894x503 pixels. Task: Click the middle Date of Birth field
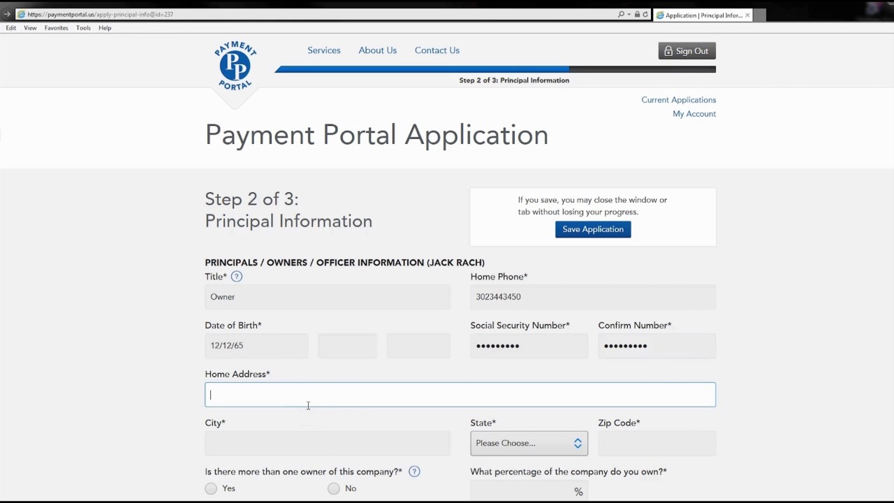[x=347, y=346]
